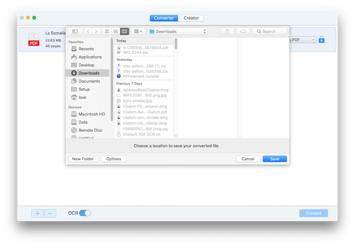
Task: Focus the Search field
Action: [269, 31]
